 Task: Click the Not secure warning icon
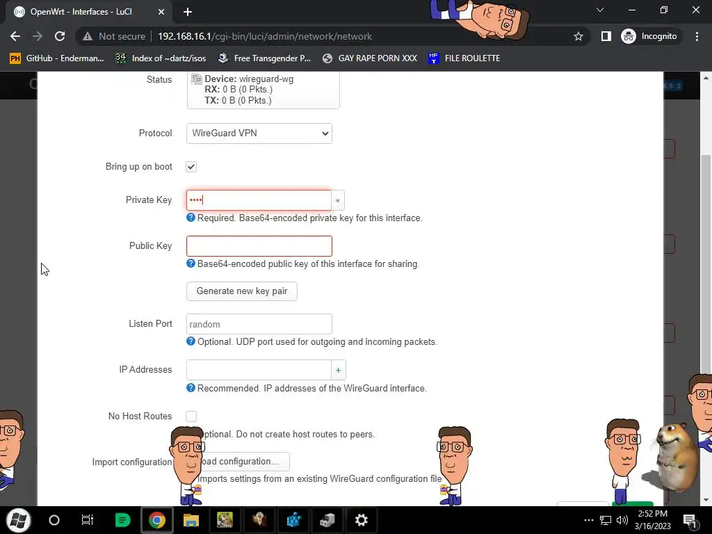point(88,36)
